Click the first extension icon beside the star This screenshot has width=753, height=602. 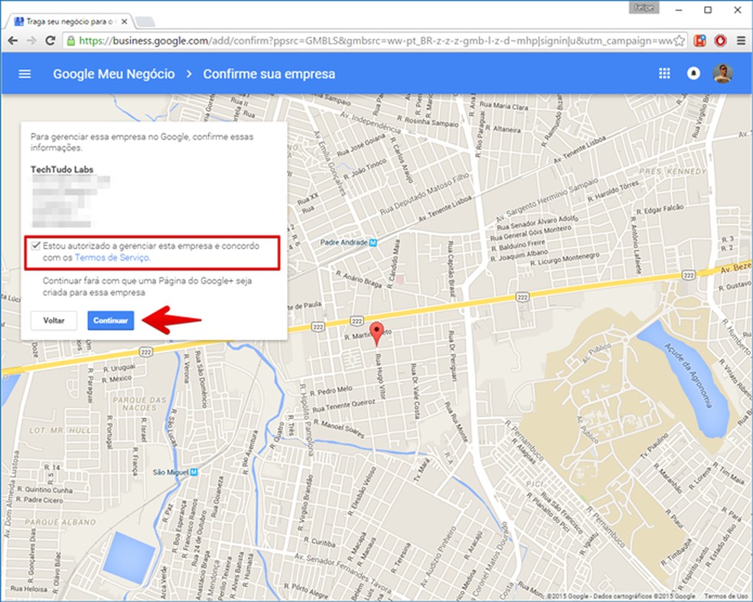[x=699, y=41]
